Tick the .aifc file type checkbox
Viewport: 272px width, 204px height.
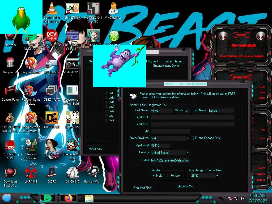(106, 98)
